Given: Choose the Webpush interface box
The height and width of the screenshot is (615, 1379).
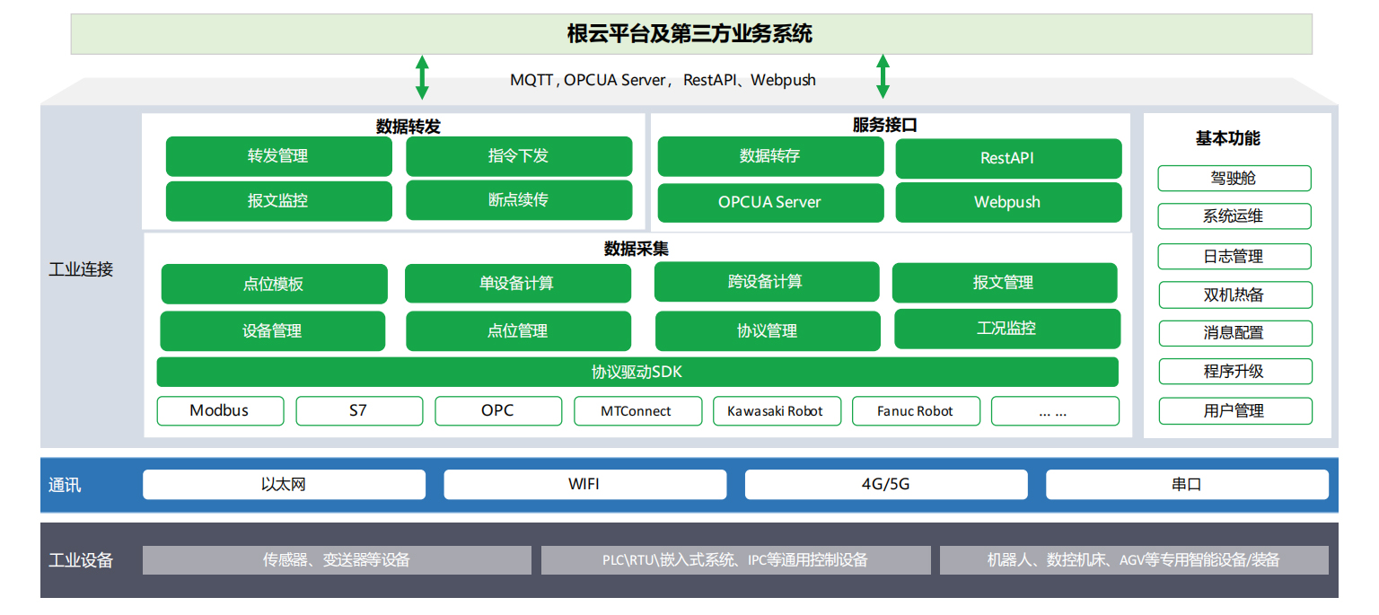Looking at the screenshot, I should pyautogui.click(x=1007, y=202).
